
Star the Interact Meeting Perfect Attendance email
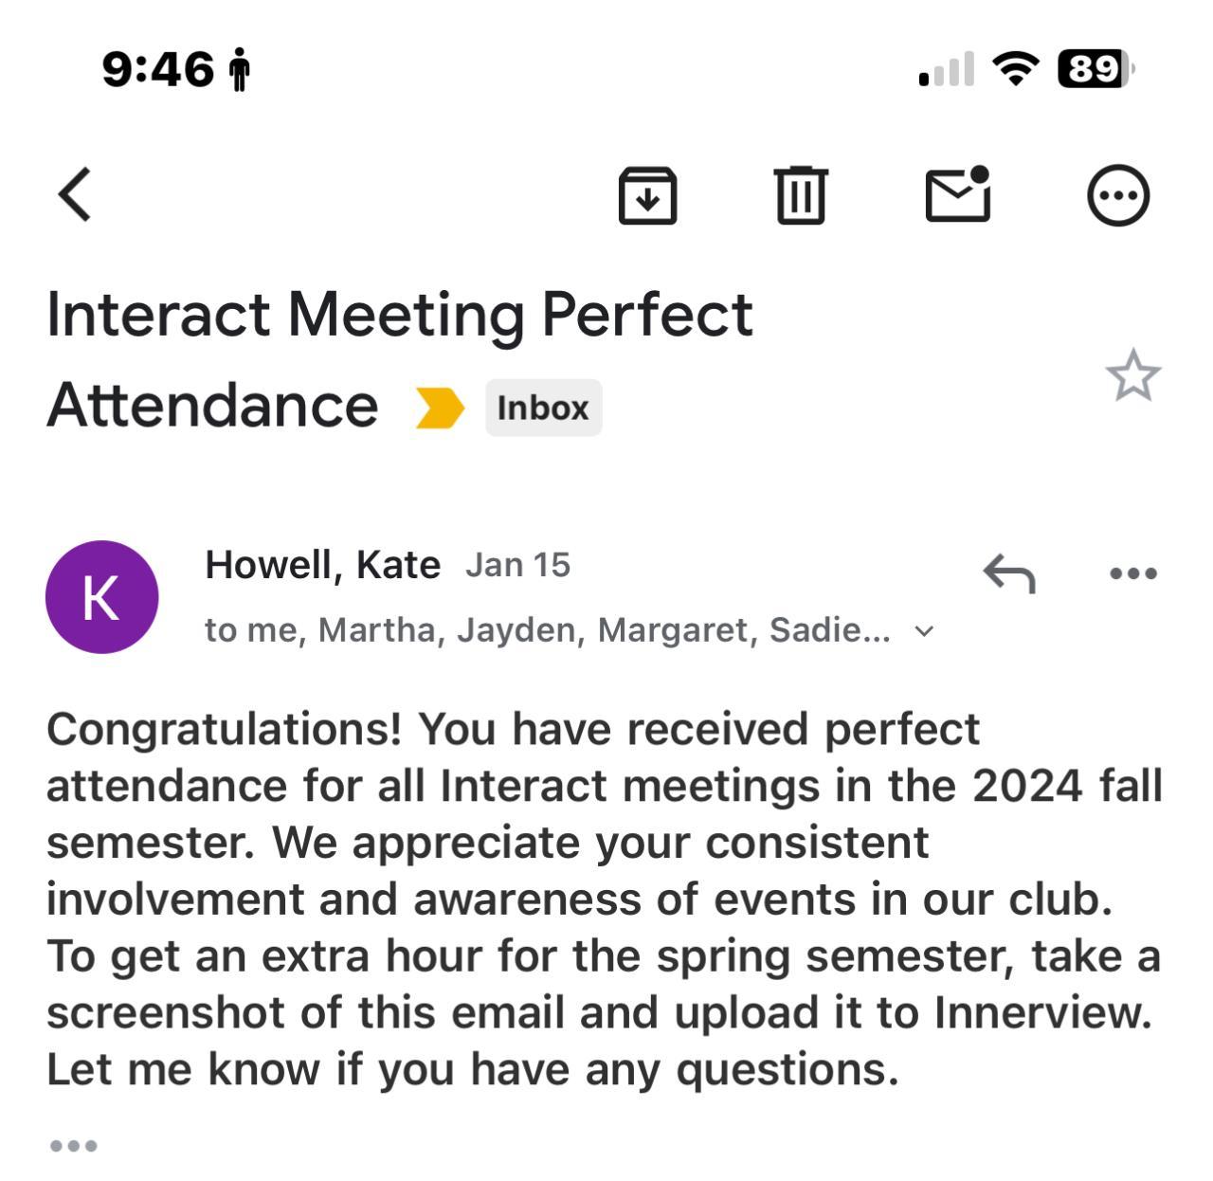point(1132,375)
